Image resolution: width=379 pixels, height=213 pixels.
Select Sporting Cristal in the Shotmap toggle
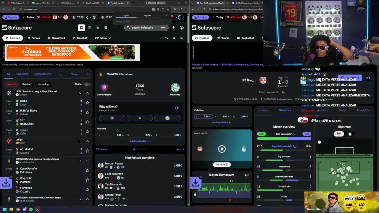pyautogui.click(x=350, y=134)
